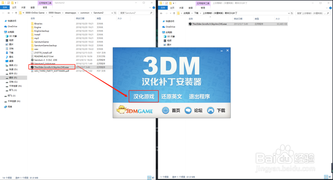Click 下载 in 上古卷轴5 address path
The height and width of the screenshot is (180, 333).
click(x=196, y=13)
